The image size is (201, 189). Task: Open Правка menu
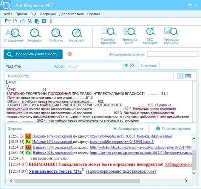(21, 14)
